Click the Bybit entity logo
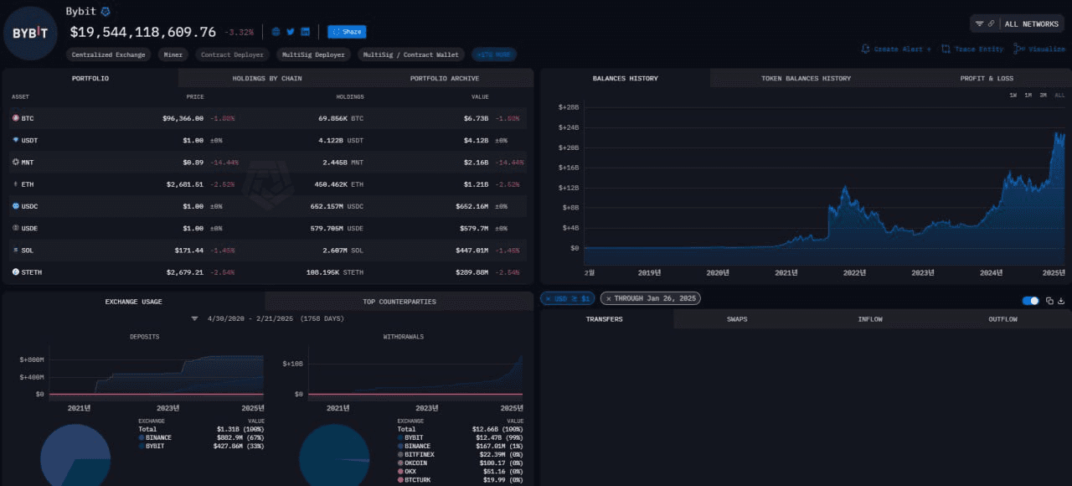This screenshot has width=1072, height=486. [x=30, y=33]
